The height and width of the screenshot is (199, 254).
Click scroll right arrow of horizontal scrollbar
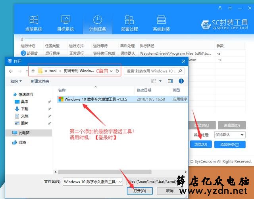pyautogui.click(x=186, y=172)
